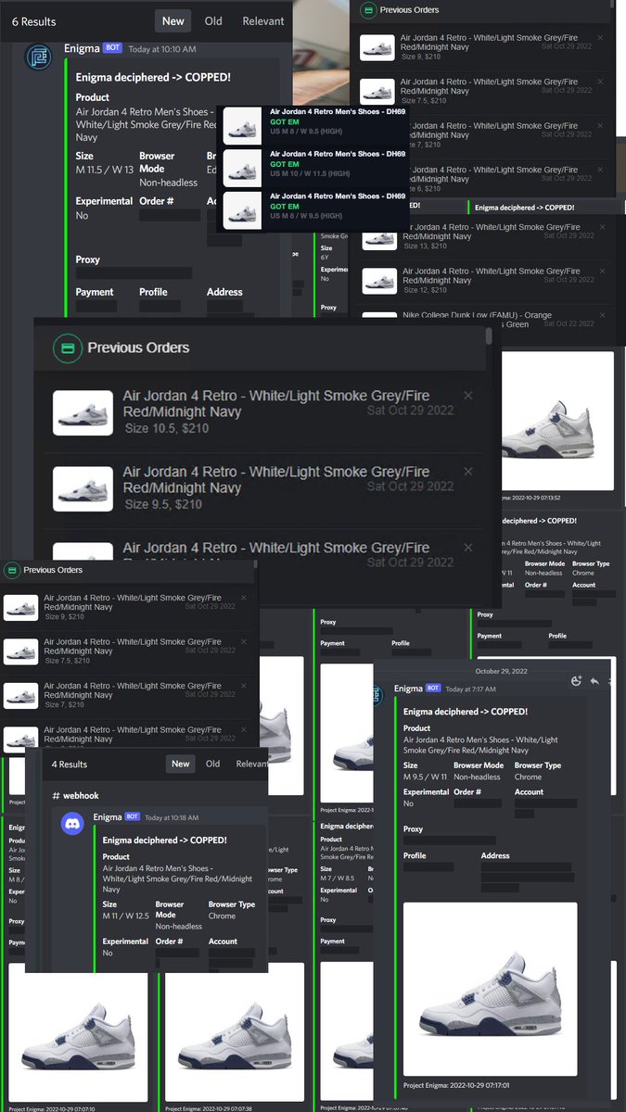Select the New tab in the 4 Results panel
Screen dimensions: 626x1112
coord(181,764)
